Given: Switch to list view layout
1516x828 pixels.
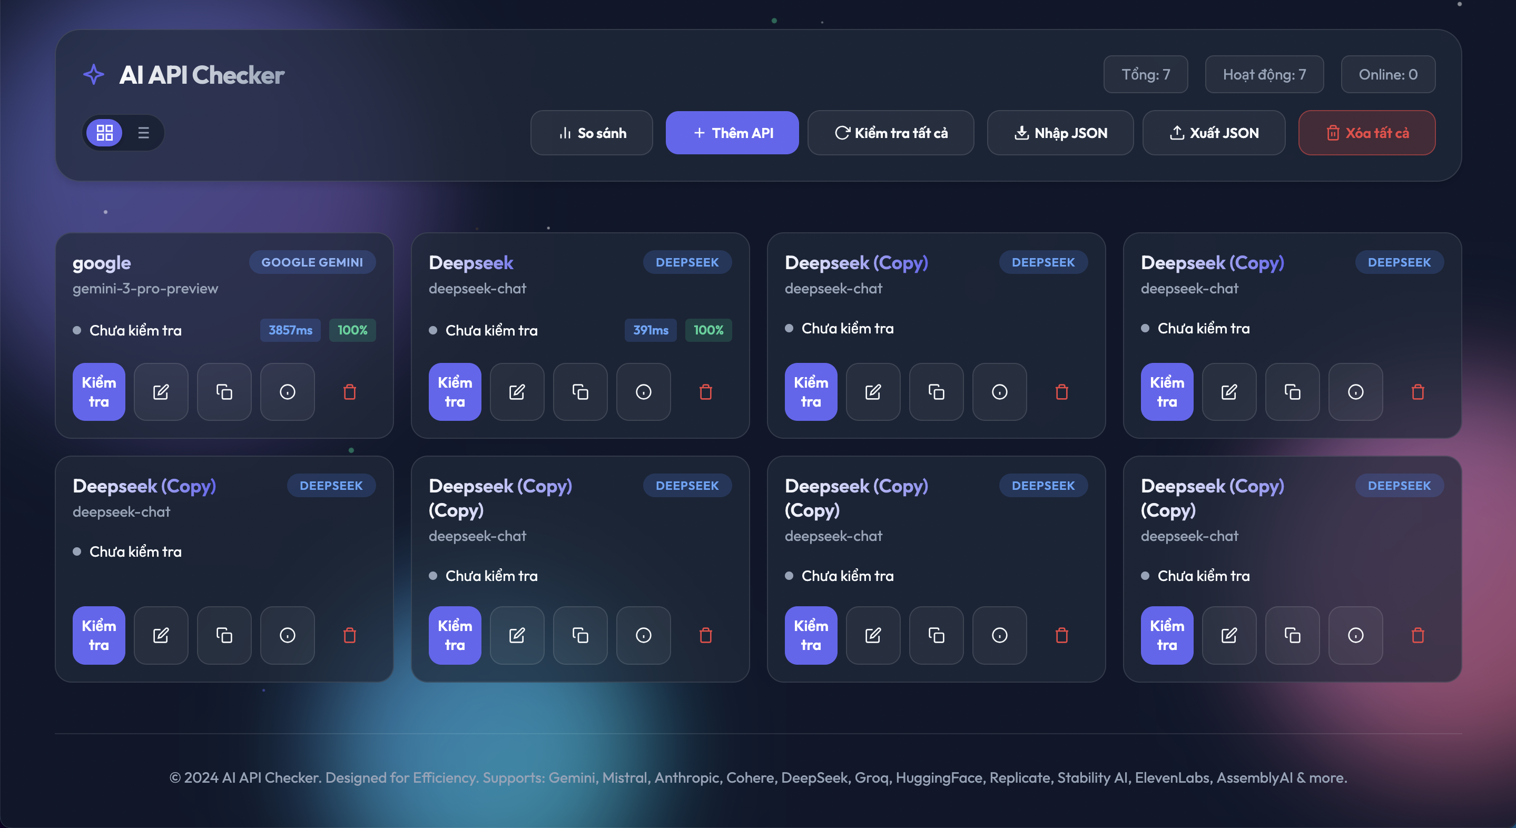Looking at the screenshot, I should click(x=143, y=132).
